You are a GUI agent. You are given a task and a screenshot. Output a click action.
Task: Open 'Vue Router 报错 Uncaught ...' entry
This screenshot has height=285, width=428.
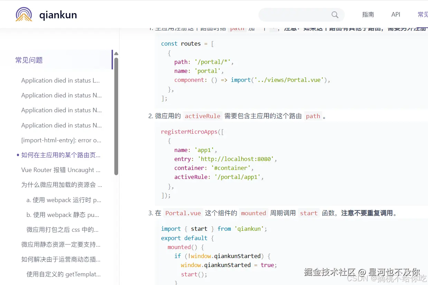[61, 170]
